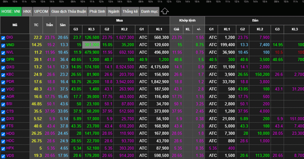The height and width of the screenshot is (159, 304).
Task: Toggle the DPR row checkbox
Action: (3, 60)
